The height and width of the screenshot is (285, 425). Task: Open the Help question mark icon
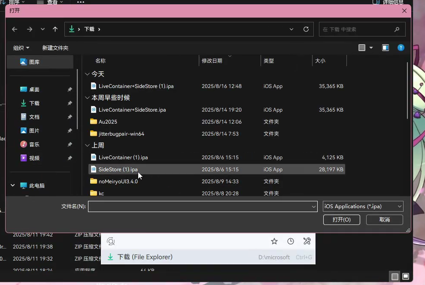[401, 48]
